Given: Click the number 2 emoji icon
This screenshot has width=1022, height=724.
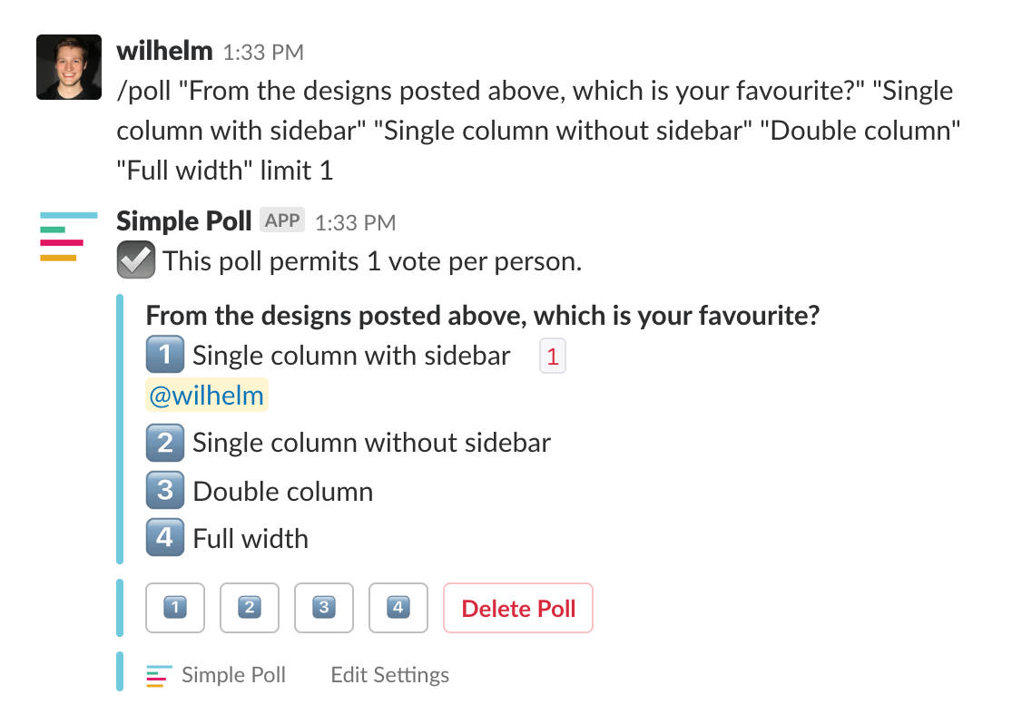Looking at the screenshot, I should pyautogui.click(x=164, y=443).
